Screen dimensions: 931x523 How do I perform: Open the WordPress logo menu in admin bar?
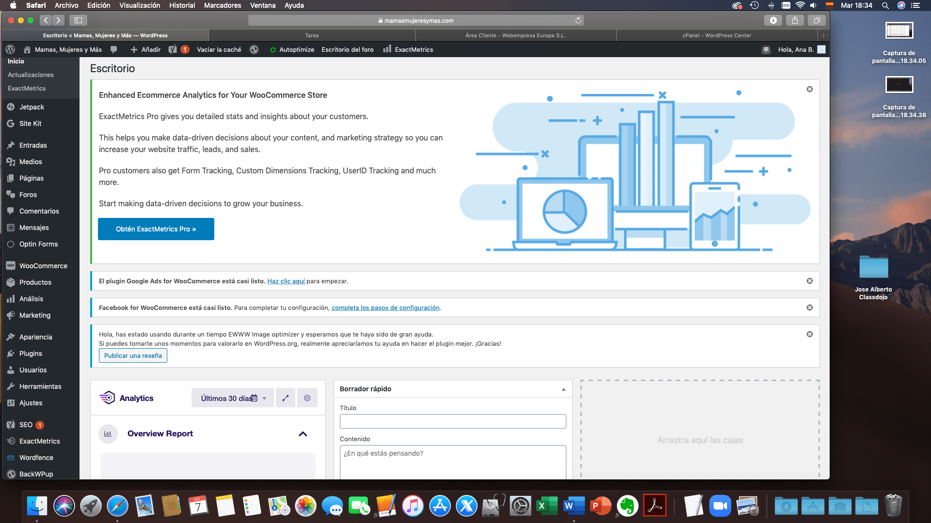click(x=10, y=49)
